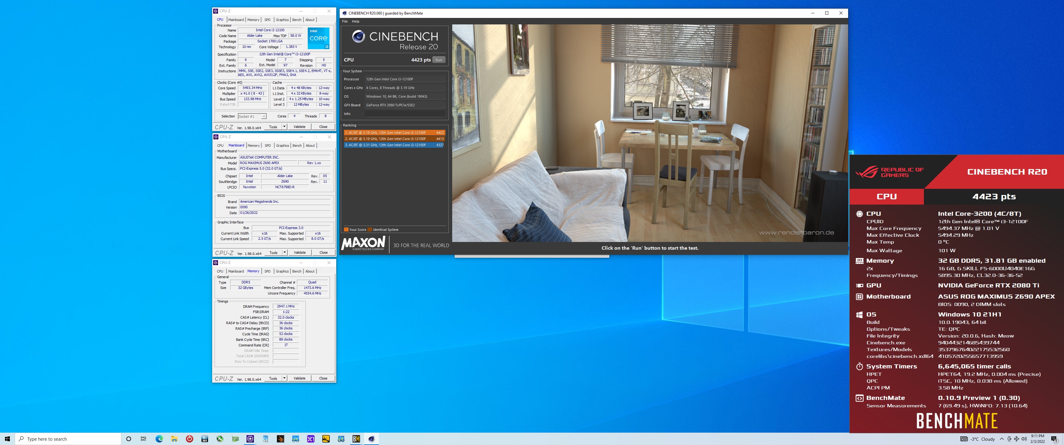This screenshot has width=1064, height=445.
Task: Select blue ranking row scoring 4327
Action: tap(394, 145)
